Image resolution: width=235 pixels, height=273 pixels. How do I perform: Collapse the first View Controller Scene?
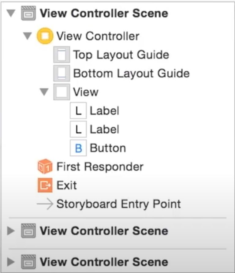click(x=11, y=14)
